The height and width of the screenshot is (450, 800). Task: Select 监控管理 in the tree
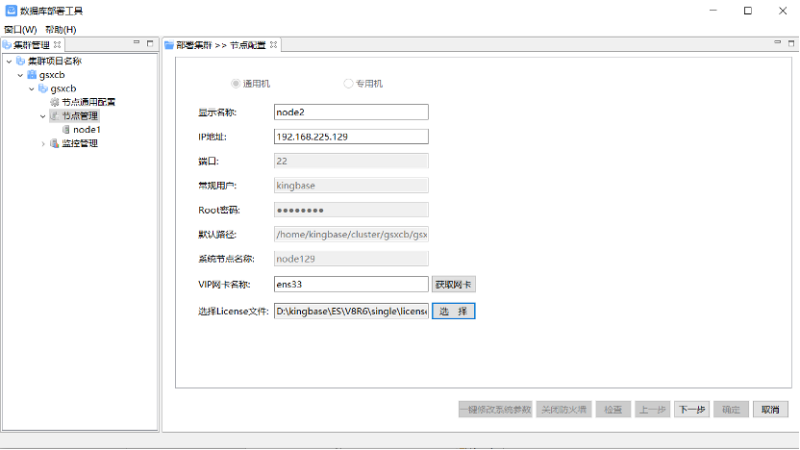click(80, 143)
